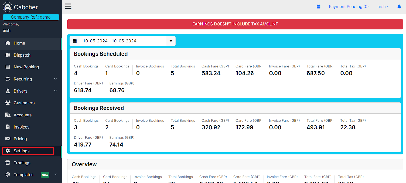Click received Cash Fare value 320.92
The height and width of the screenshot is (183, 406).
click(x=211, y=127)
